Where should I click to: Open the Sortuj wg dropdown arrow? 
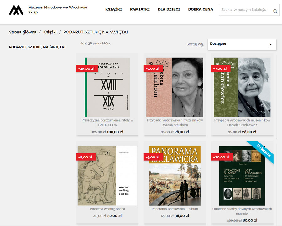pos(270,44)
